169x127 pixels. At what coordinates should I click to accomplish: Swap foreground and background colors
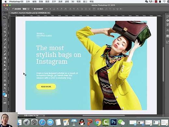click(x=6, y=91)
